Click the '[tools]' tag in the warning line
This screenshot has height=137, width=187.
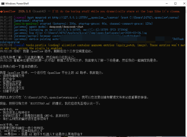click(x=19, y=45)
